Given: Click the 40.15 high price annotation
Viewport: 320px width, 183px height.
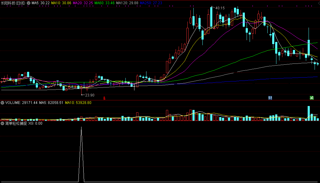Looking at the screenshot, I should pyautogui.click(x=220, y=8).
